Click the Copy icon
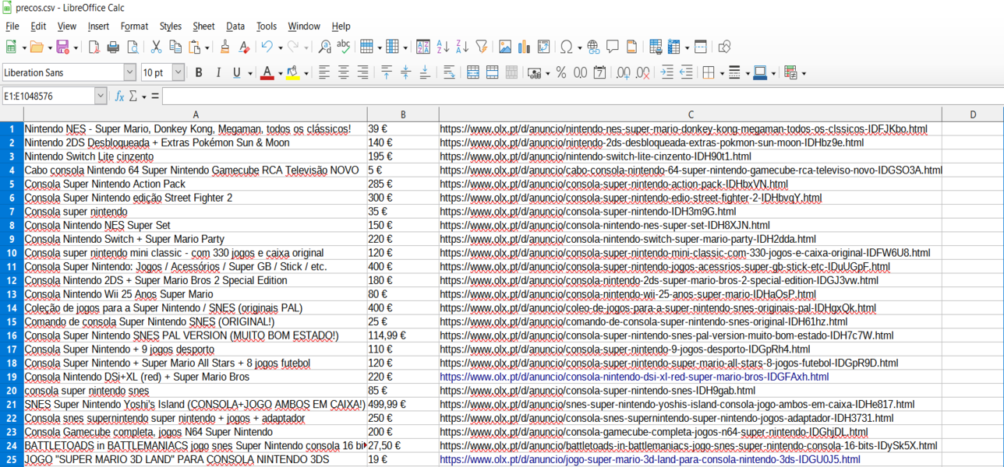The image size is (1004, 467). click(175, 47)
